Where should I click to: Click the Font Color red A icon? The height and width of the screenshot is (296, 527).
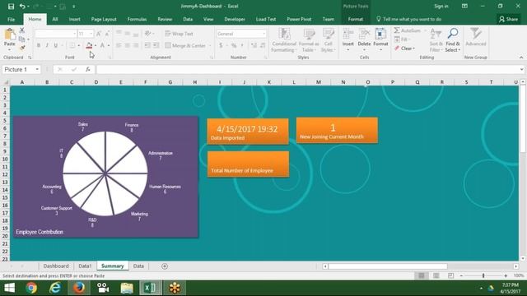pyautogui.click(x=89, y=45)
